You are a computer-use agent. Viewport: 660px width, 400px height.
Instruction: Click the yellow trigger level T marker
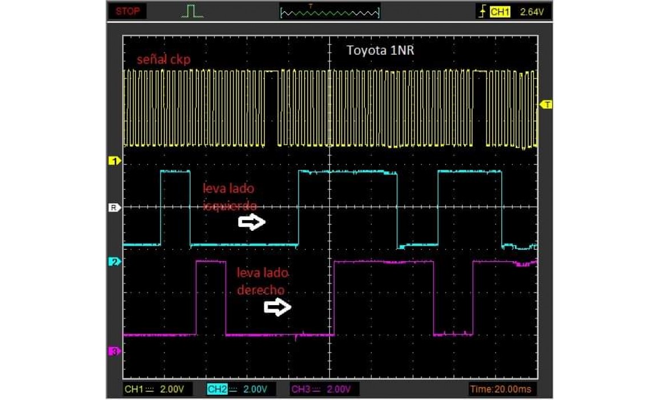tap(546, 104)
